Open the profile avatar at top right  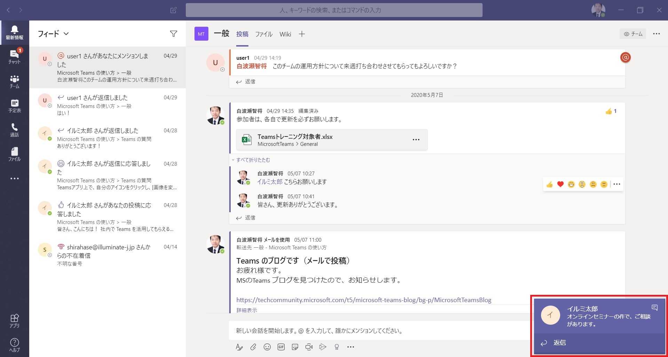coord(598,10)
